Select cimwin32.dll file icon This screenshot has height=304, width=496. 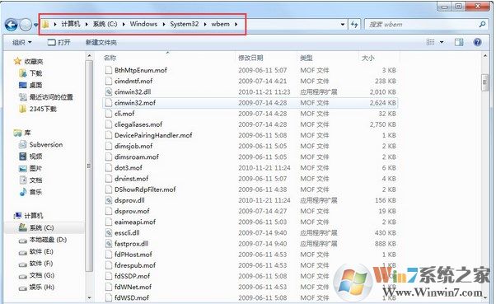click(x=109, y=92)
